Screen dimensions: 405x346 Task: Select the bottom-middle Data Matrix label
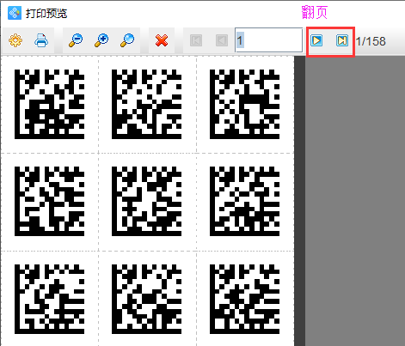[147, 299]
